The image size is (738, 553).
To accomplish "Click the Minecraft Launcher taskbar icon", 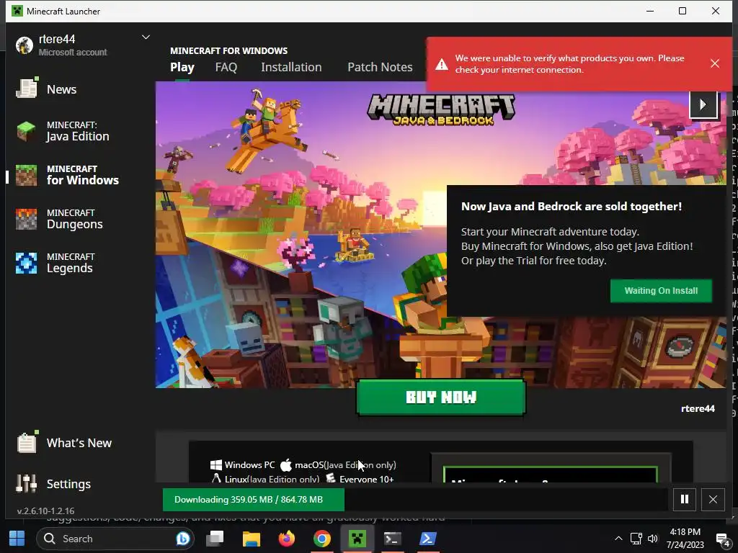I will pos(357,539).
